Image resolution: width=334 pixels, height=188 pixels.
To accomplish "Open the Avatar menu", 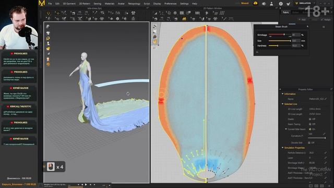I will [x=121, y=4].
